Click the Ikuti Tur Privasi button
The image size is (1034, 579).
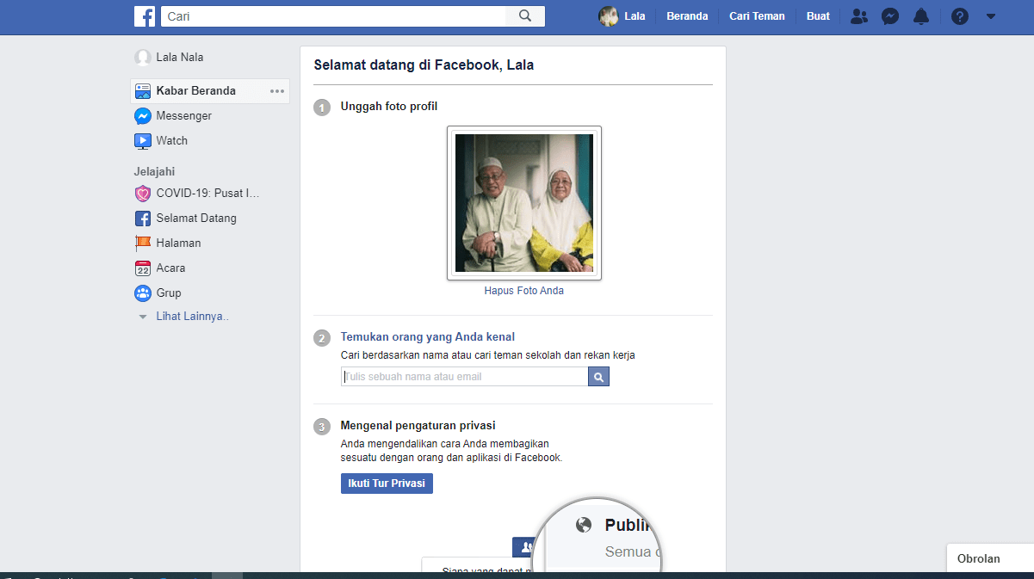tap(387, 484)
